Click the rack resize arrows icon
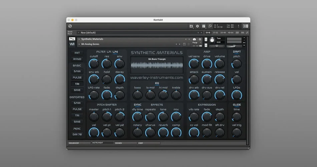 (x=247, y=33)
